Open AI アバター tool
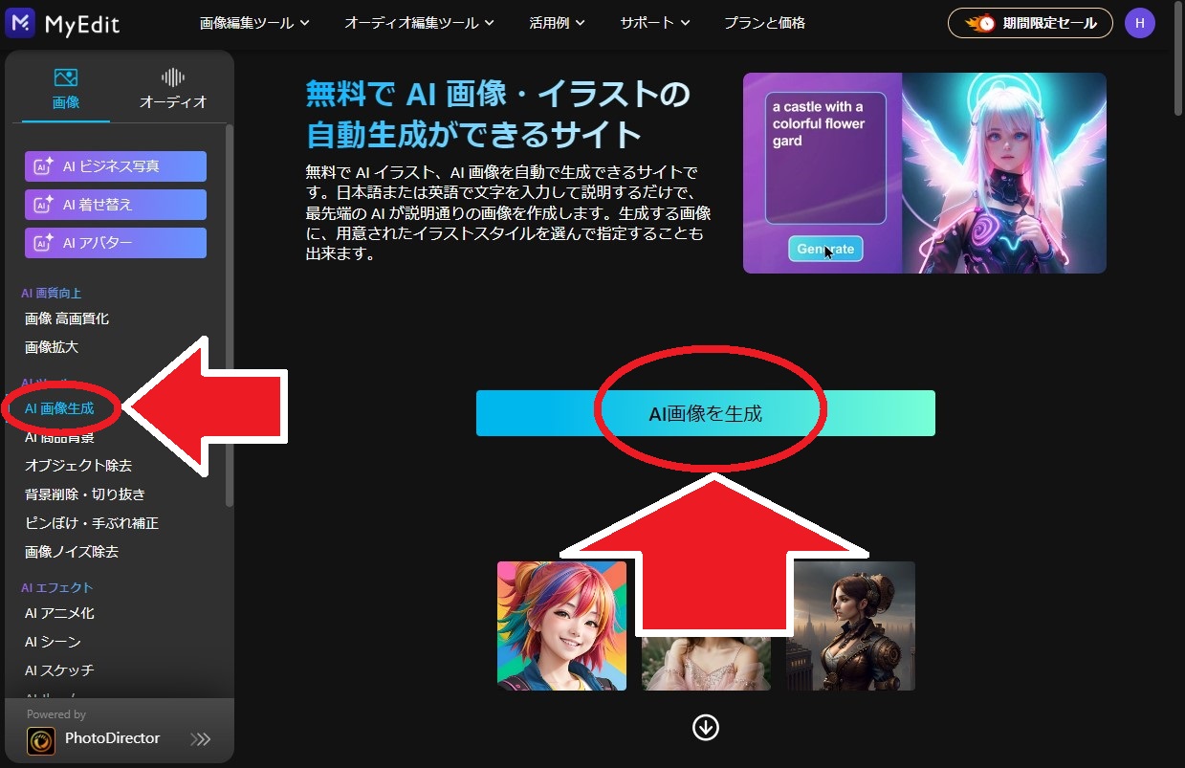 coord(116,243)
